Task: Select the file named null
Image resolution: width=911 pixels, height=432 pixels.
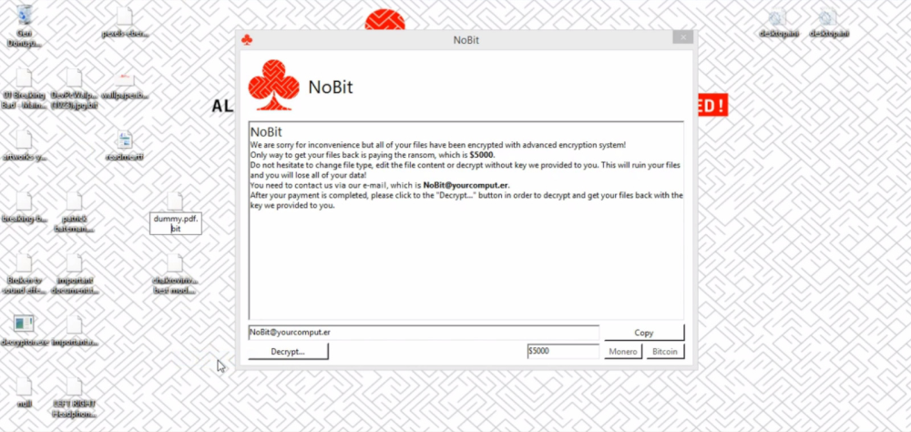Action: pos(24,387)
